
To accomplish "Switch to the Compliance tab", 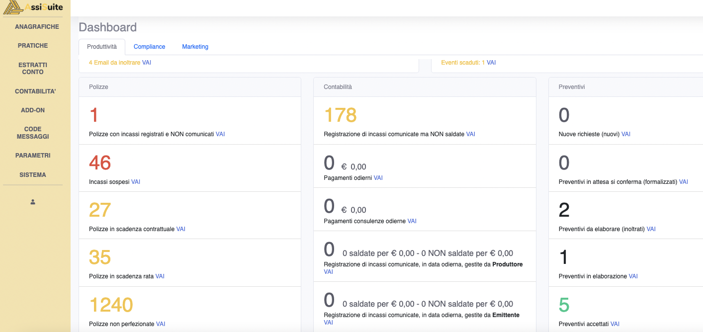I will tap(149, 47).
